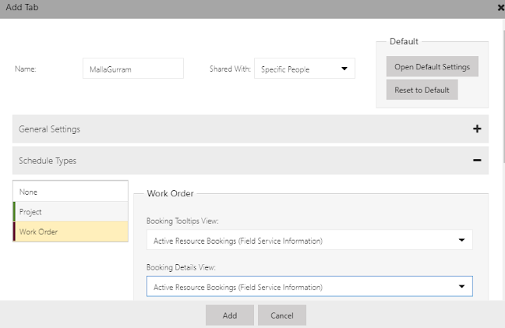Click the Open Default Settings button
Screen dimensions: 505x328
click(x=432, y=66)
